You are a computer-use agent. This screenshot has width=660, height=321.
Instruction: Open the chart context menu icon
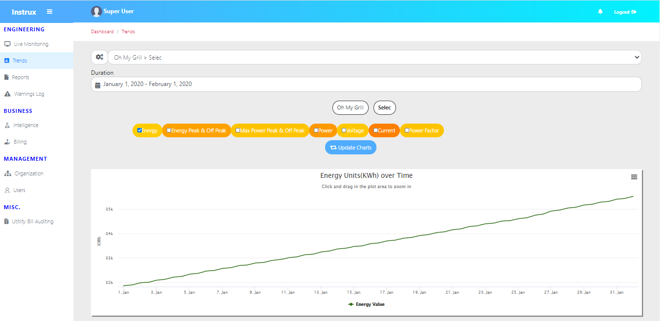pos(634,177)
